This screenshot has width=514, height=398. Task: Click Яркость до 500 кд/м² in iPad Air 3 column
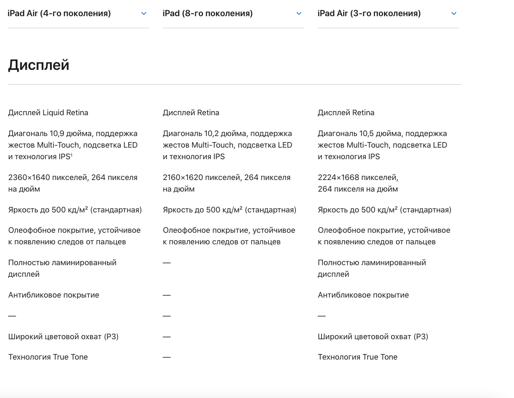[x=384, y=210]
